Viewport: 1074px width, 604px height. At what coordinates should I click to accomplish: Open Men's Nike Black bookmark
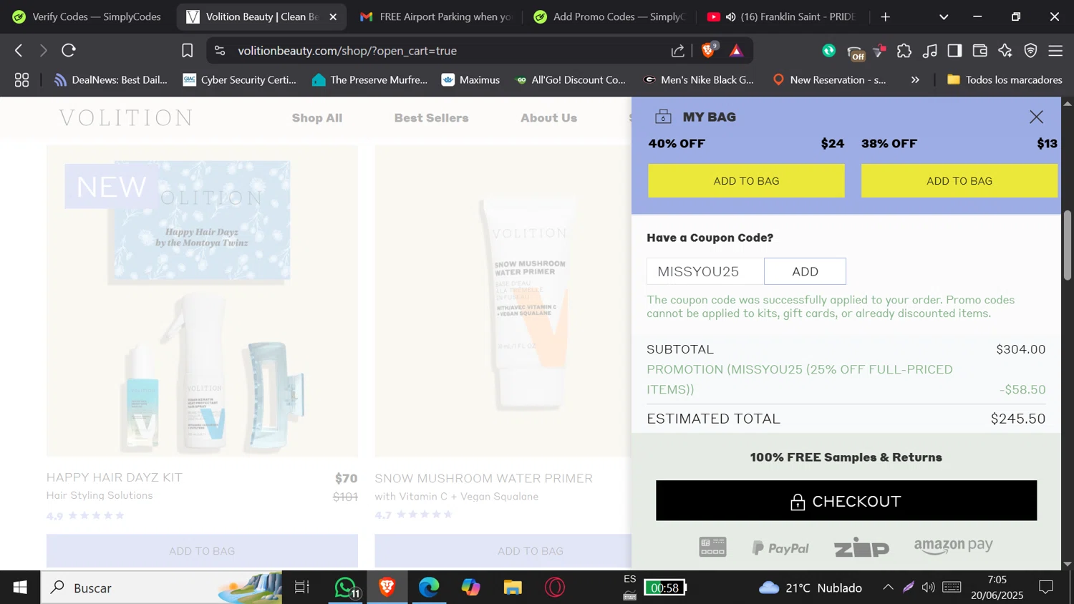tap(699, 80)
